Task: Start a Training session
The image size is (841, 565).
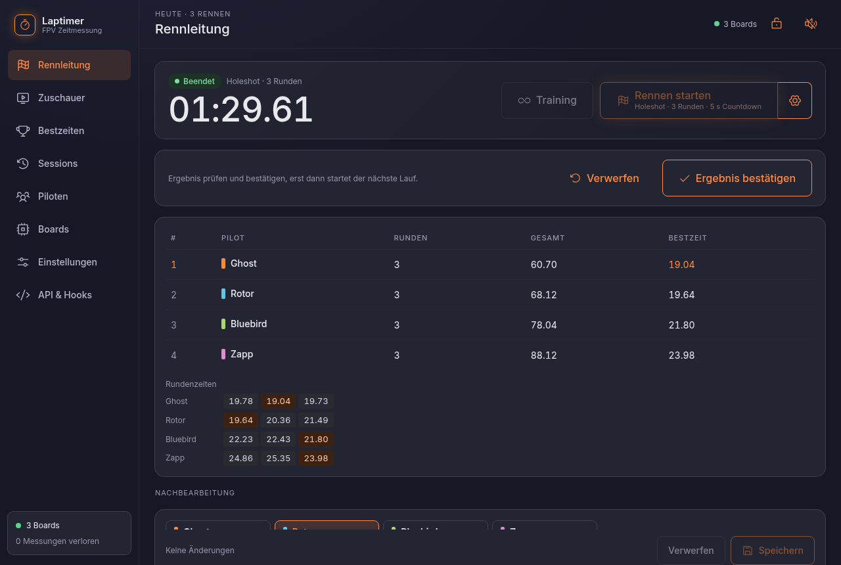Action: click(547, 101)
